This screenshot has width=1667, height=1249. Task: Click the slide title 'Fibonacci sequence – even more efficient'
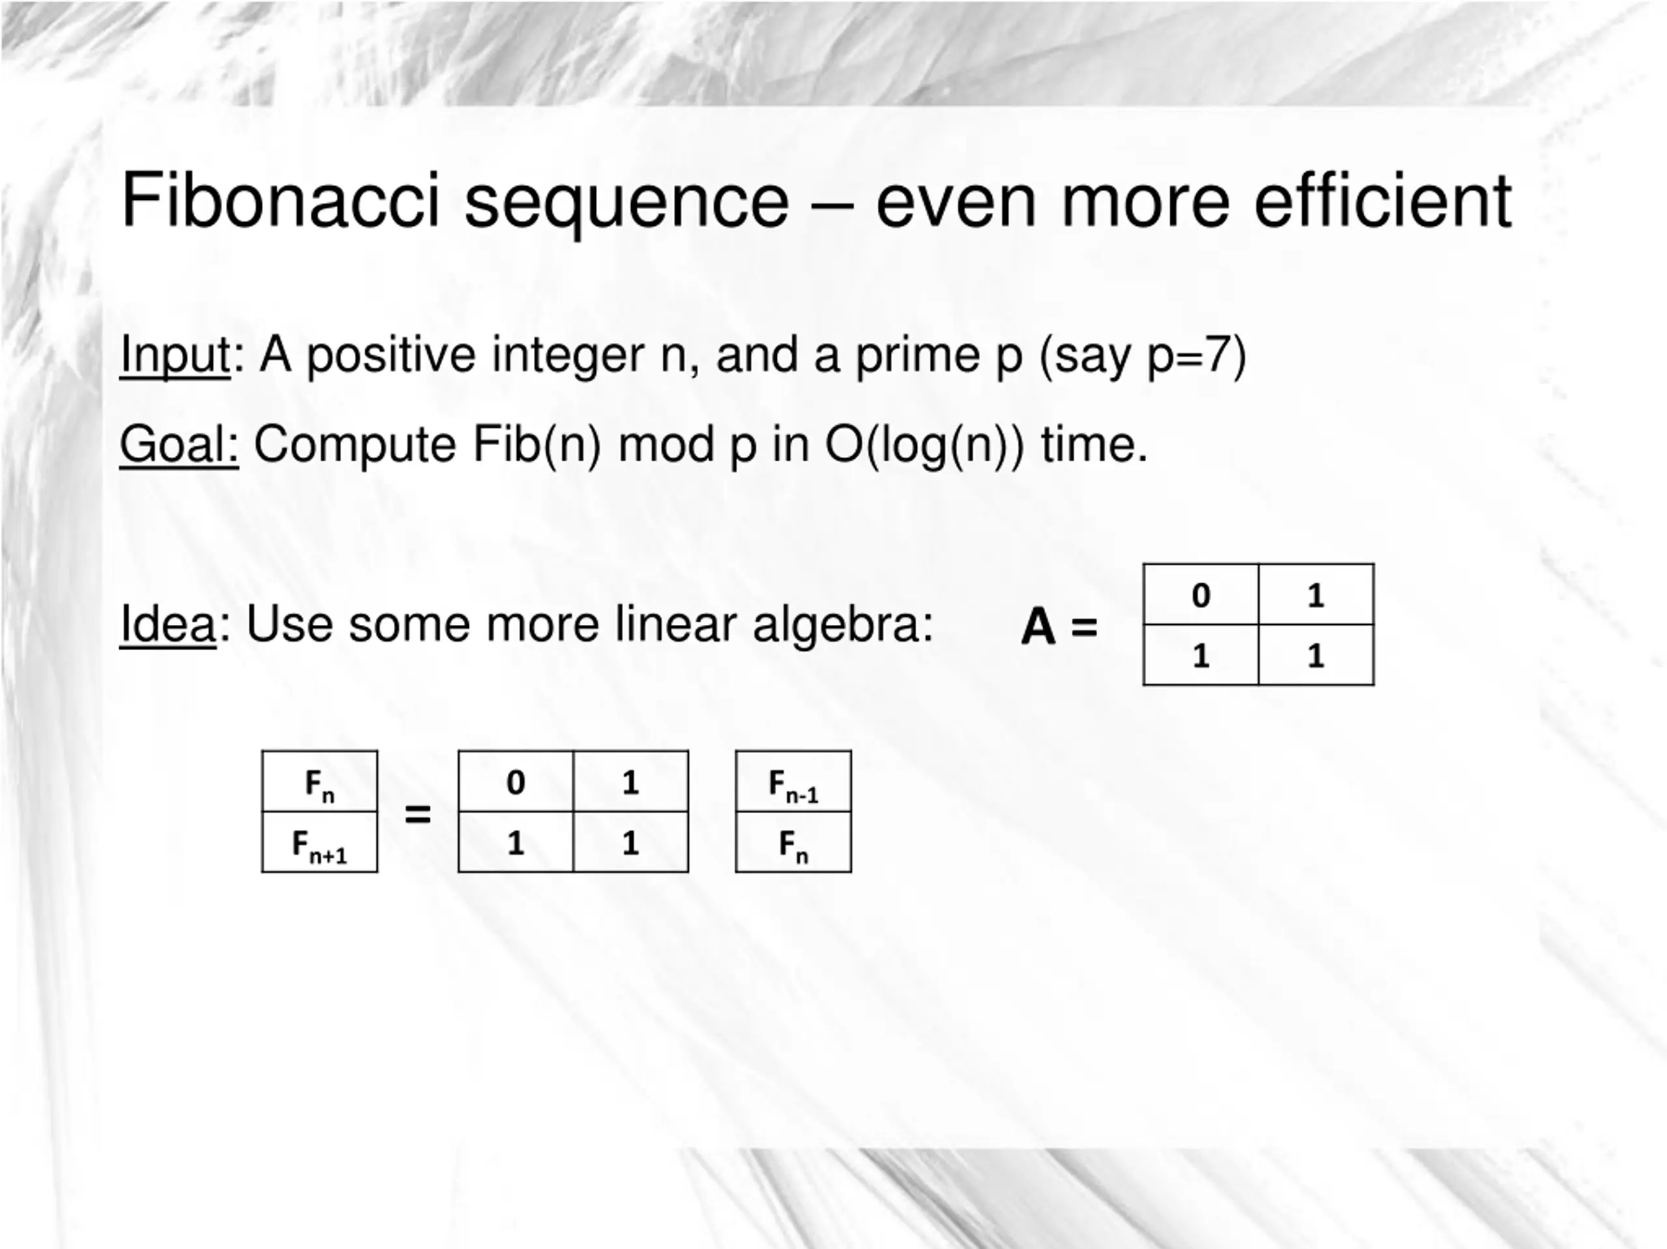coord(816,201)
